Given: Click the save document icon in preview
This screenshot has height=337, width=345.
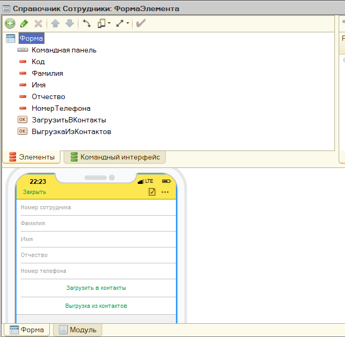Looking at the screenshot, I should tap(152, 192).
